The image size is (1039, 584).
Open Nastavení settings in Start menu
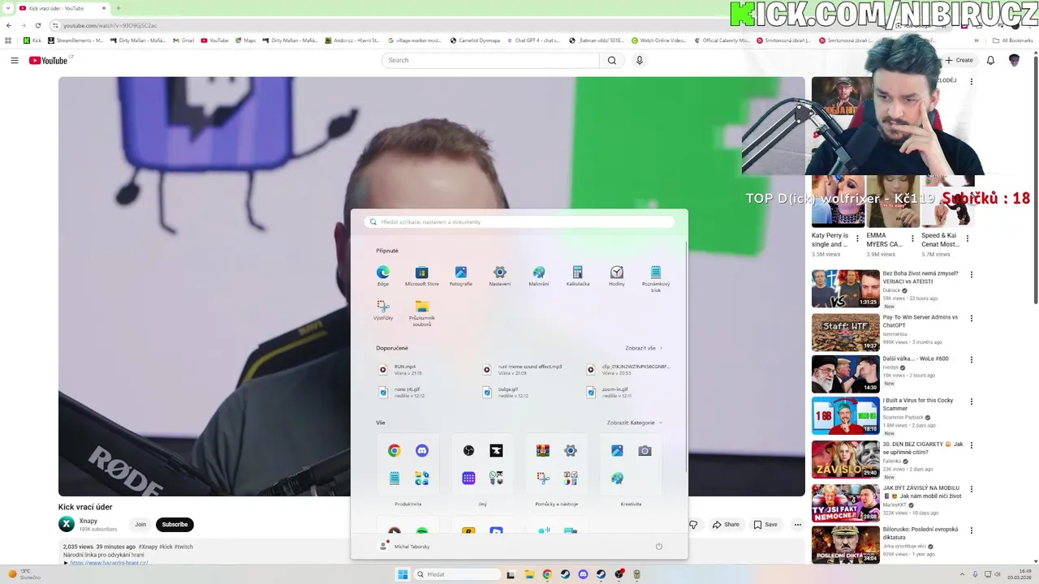point(500,276)
